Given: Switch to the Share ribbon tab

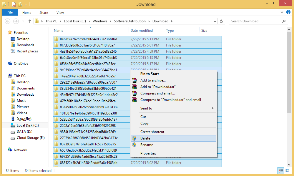Looking at the screenshot, I should coord(44,13).
